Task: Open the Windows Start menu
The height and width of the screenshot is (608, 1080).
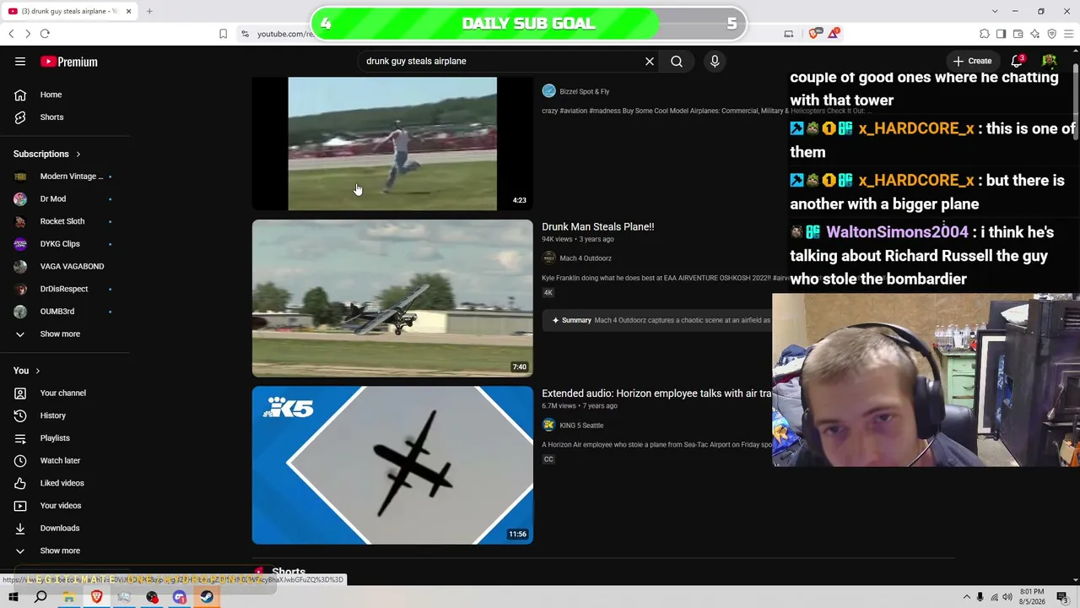Action: [12, 597]
